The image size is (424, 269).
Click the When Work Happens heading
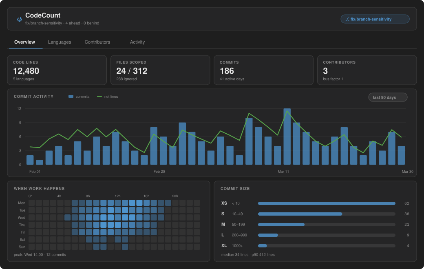point(39,188)
